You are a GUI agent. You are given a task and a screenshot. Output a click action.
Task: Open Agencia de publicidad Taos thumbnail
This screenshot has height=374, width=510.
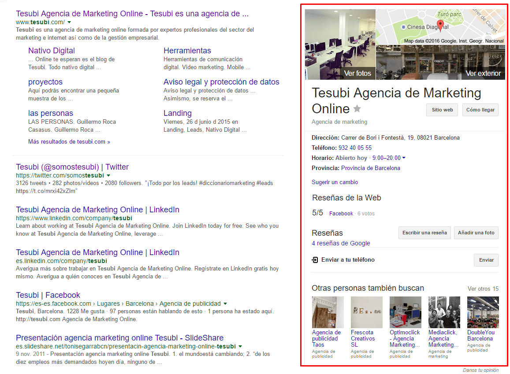pos(328,312)
